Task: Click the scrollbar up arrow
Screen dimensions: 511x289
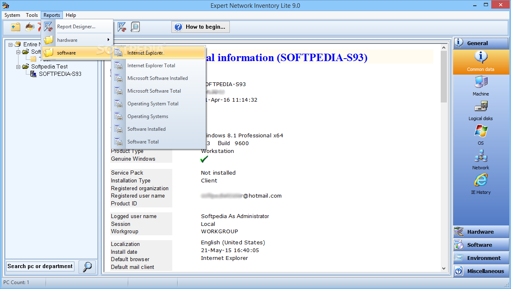Action: (x=444, y=48)
